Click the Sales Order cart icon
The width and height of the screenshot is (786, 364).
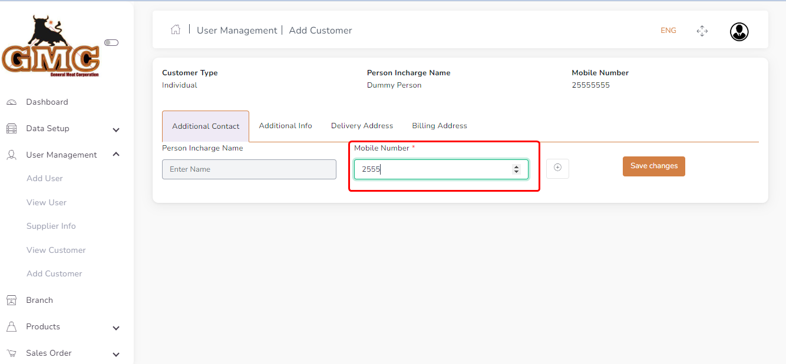12,353
